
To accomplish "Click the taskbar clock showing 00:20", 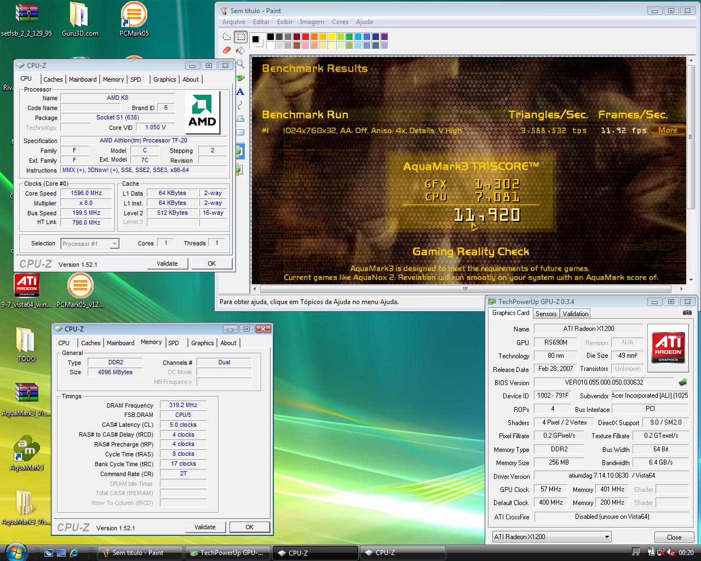I will [x=686, y=553].
